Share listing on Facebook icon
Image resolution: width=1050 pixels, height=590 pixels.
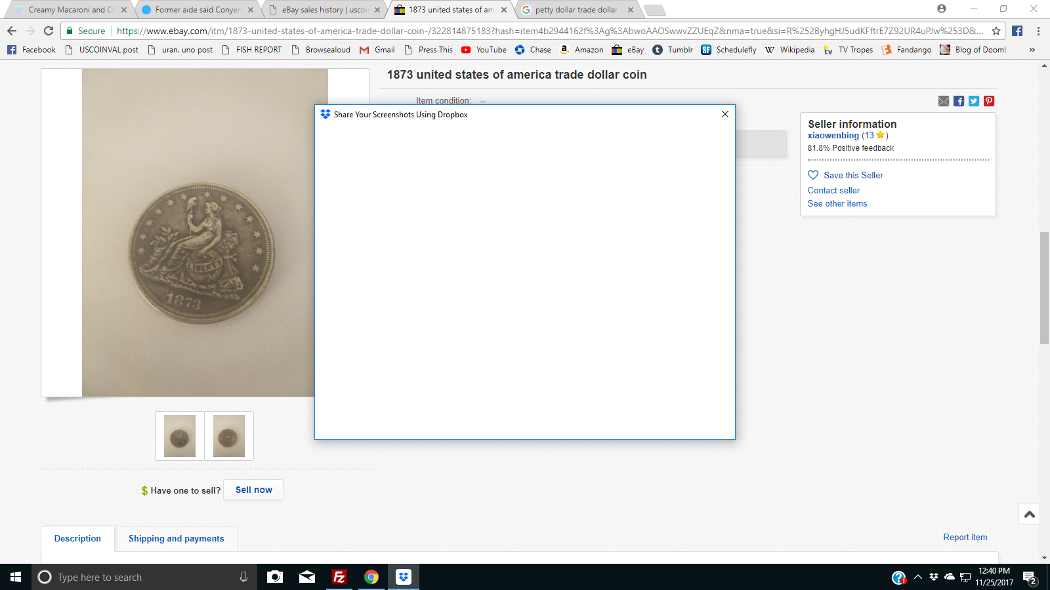click(x=959, y=101)
